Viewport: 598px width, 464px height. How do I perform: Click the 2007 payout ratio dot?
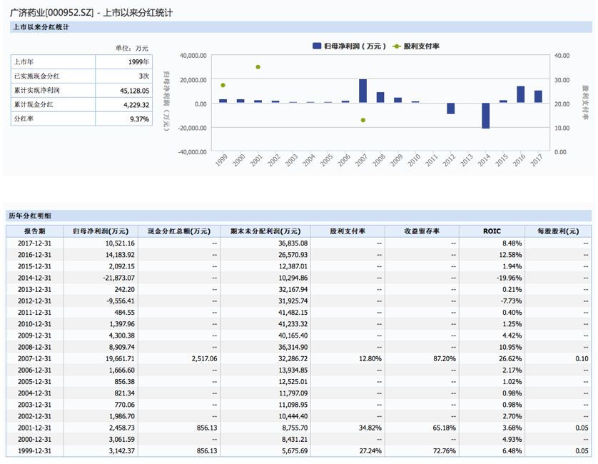point(363,120)
